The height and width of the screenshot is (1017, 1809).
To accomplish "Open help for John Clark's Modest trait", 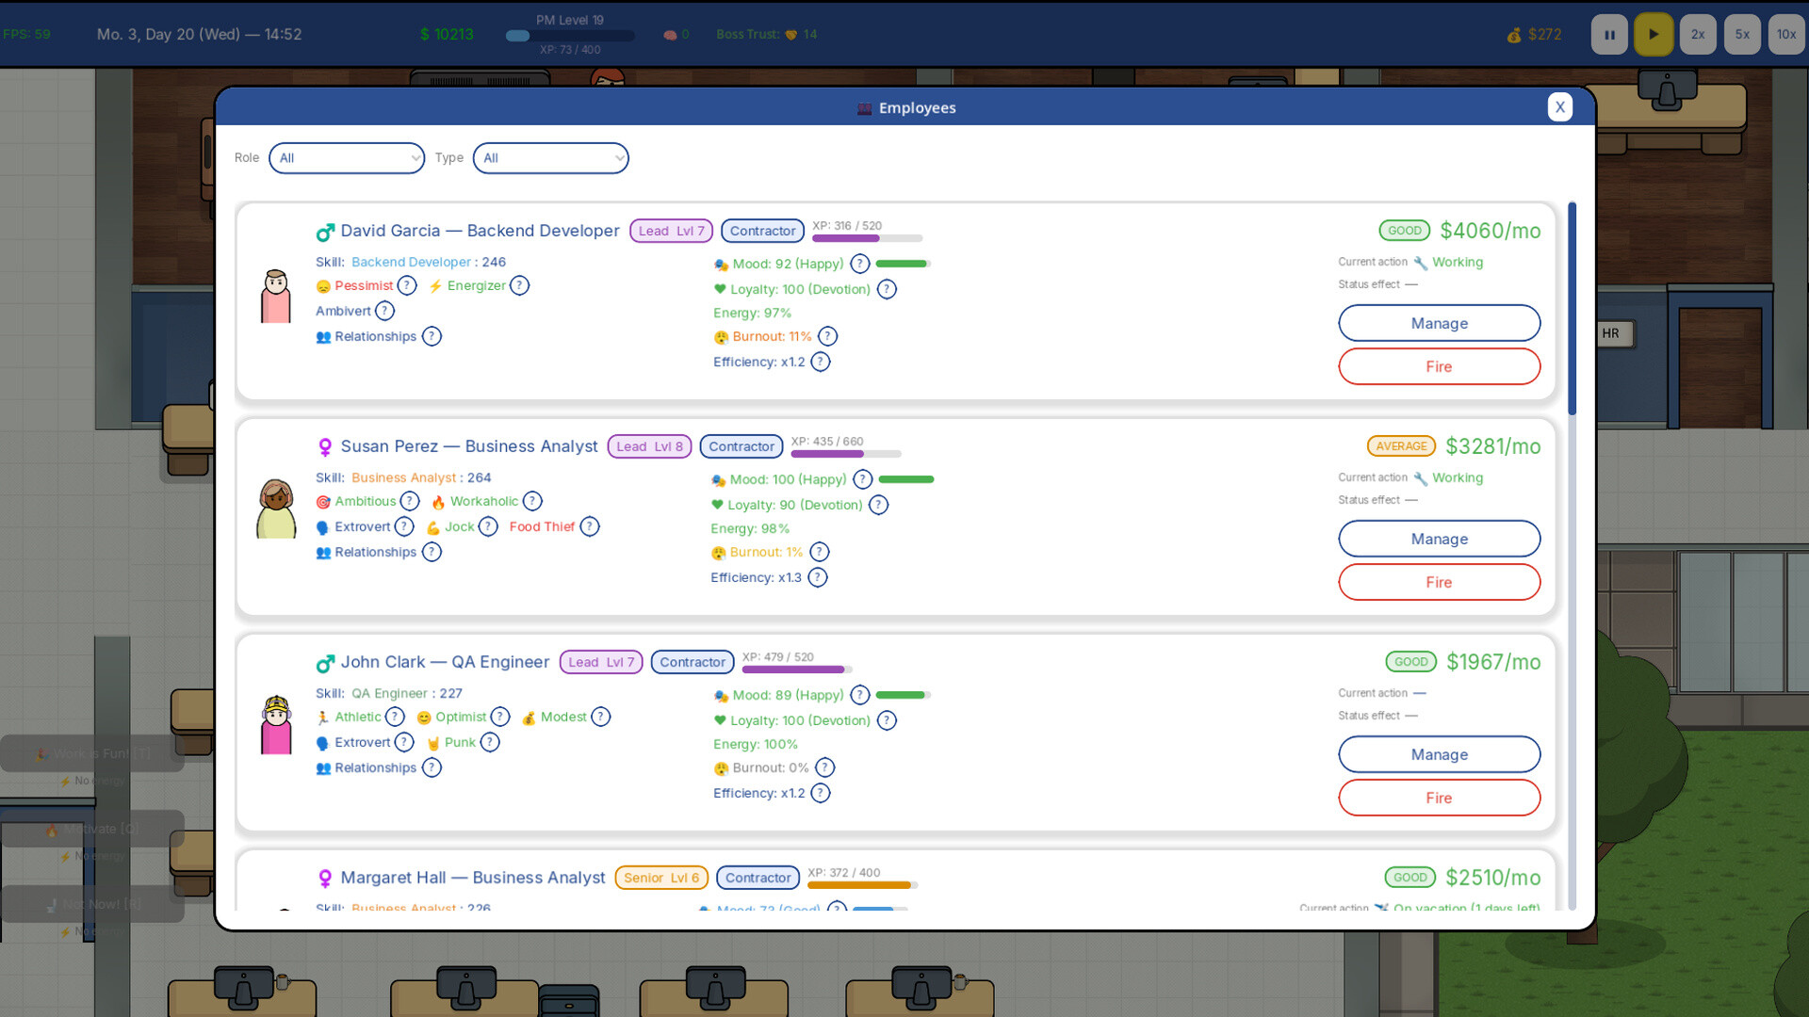I will [601, 717].
